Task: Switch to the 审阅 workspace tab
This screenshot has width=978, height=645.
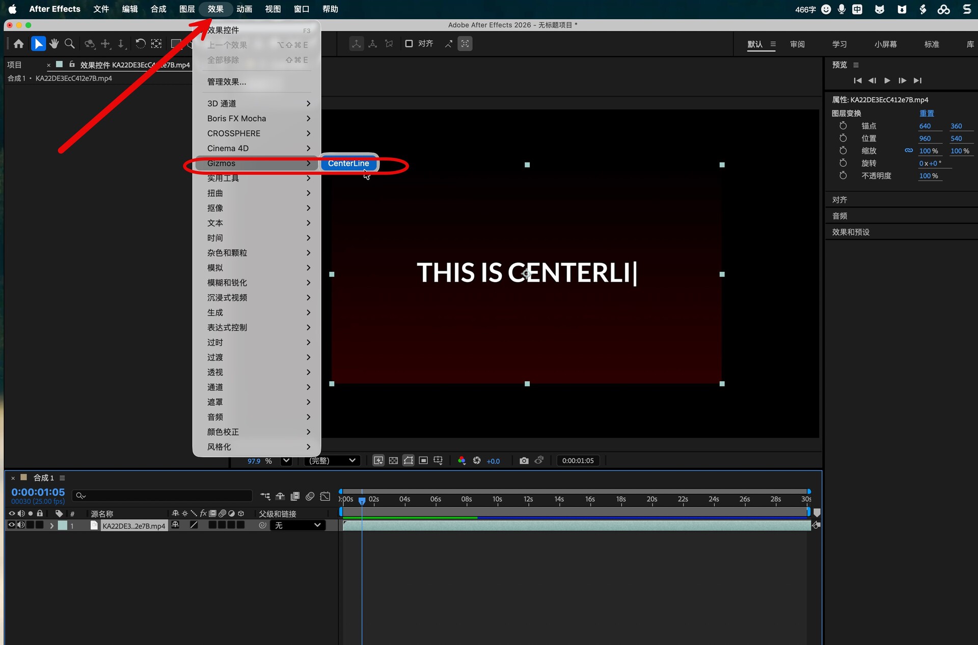Action: (797, 44)
